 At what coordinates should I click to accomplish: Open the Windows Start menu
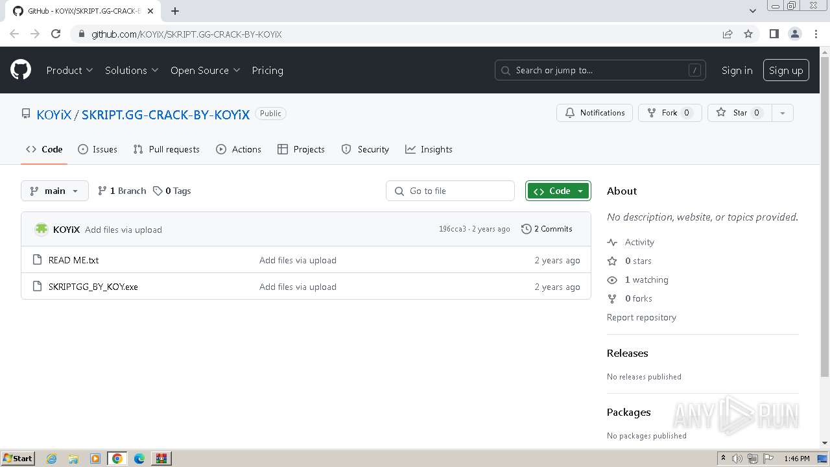(18, 458)
